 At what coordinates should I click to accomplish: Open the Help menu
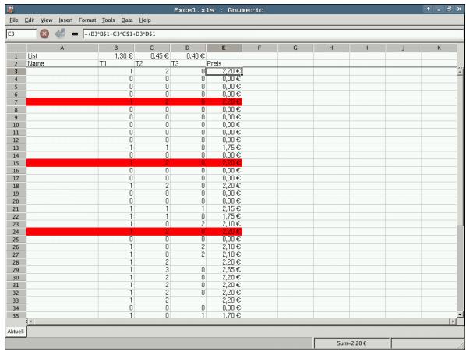(145, 20)
